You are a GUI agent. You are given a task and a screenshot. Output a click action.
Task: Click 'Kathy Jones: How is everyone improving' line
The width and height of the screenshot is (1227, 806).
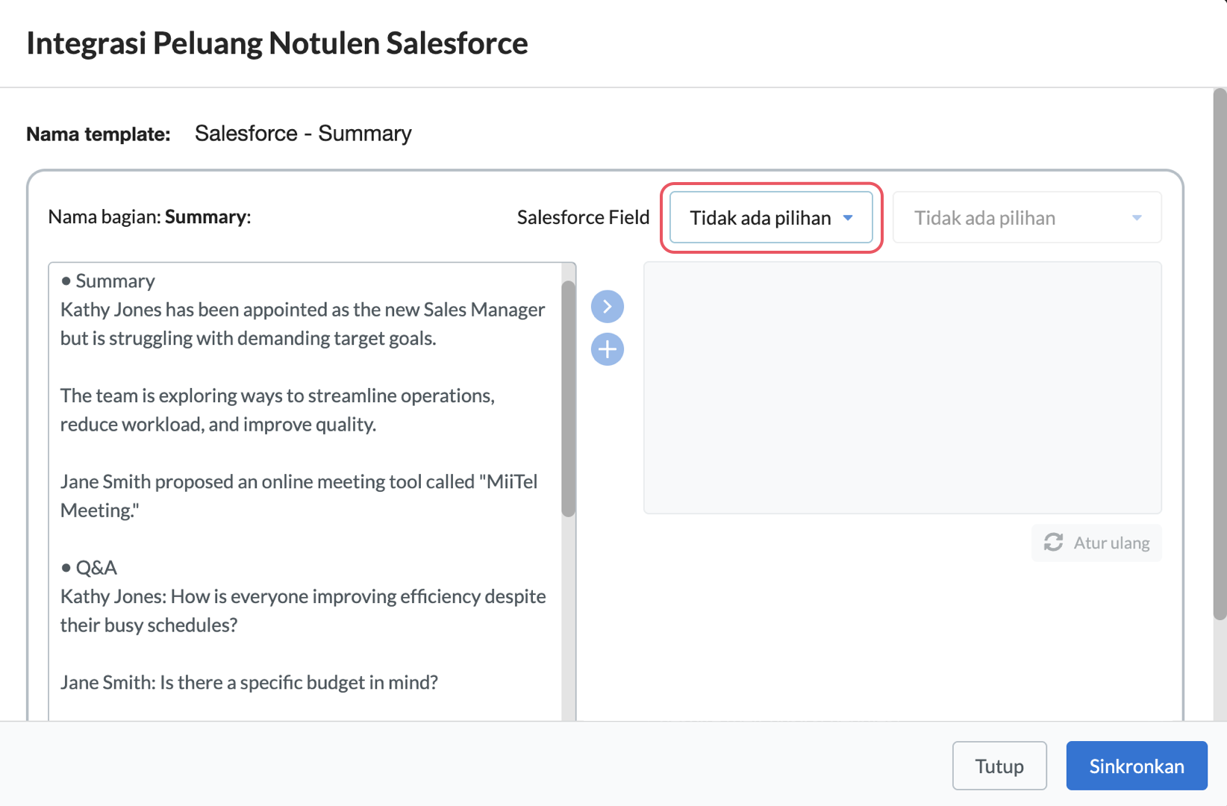303,610
